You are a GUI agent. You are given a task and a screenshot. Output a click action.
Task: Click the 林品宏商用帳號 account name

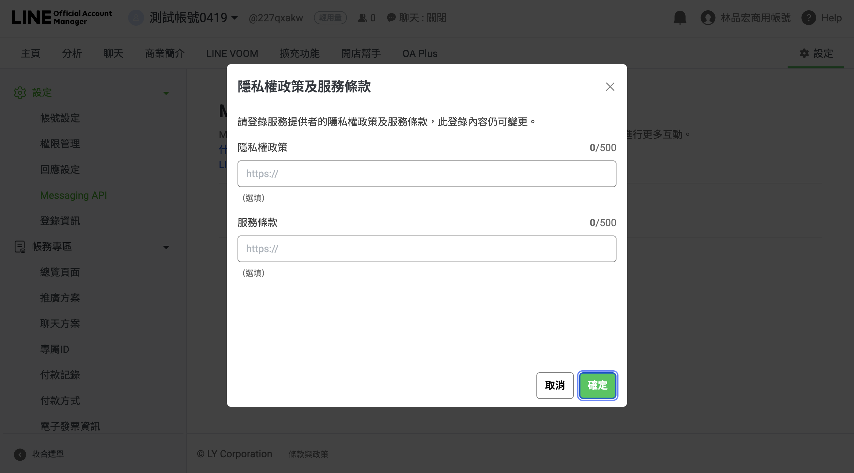coord(756,18)
